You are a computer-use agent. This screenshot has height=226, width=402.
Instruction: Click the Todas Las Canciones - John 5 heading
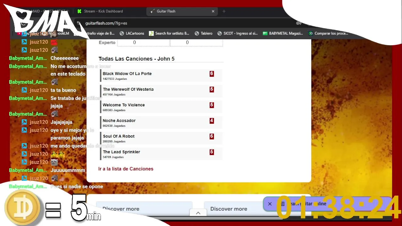136,59
